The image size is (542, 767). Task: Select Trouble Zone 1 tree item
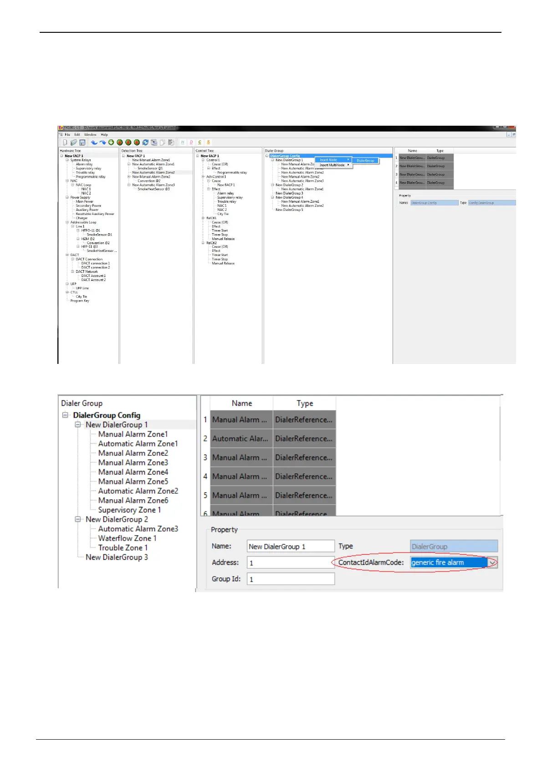click(x=123, y=548)
